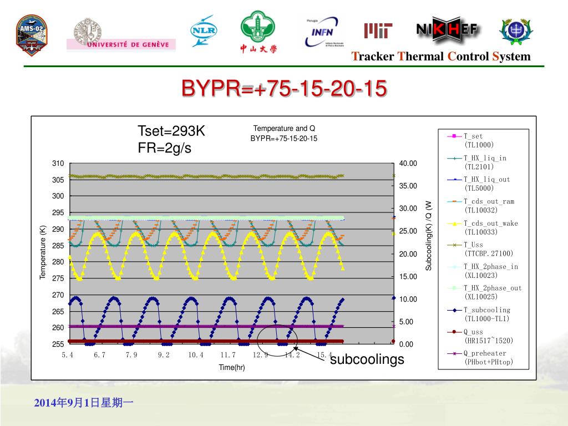Click the 10.00 value on right axis
This screenshot has width=568, height=426.
click(x=408, y=299)
